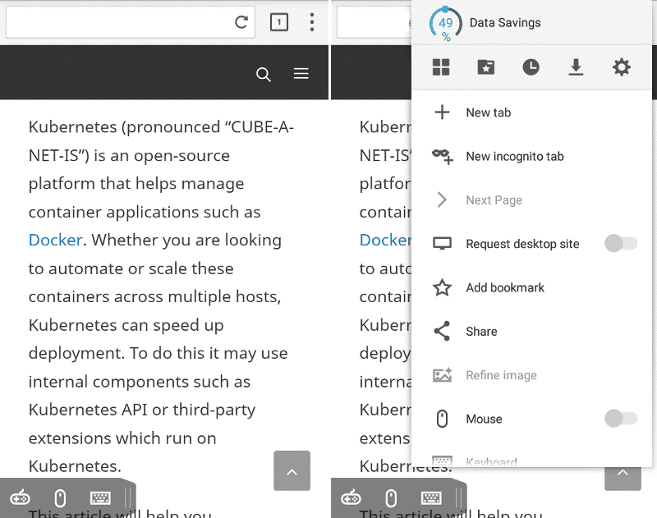Open the speed dial grid icon

(x=441, y=67)
